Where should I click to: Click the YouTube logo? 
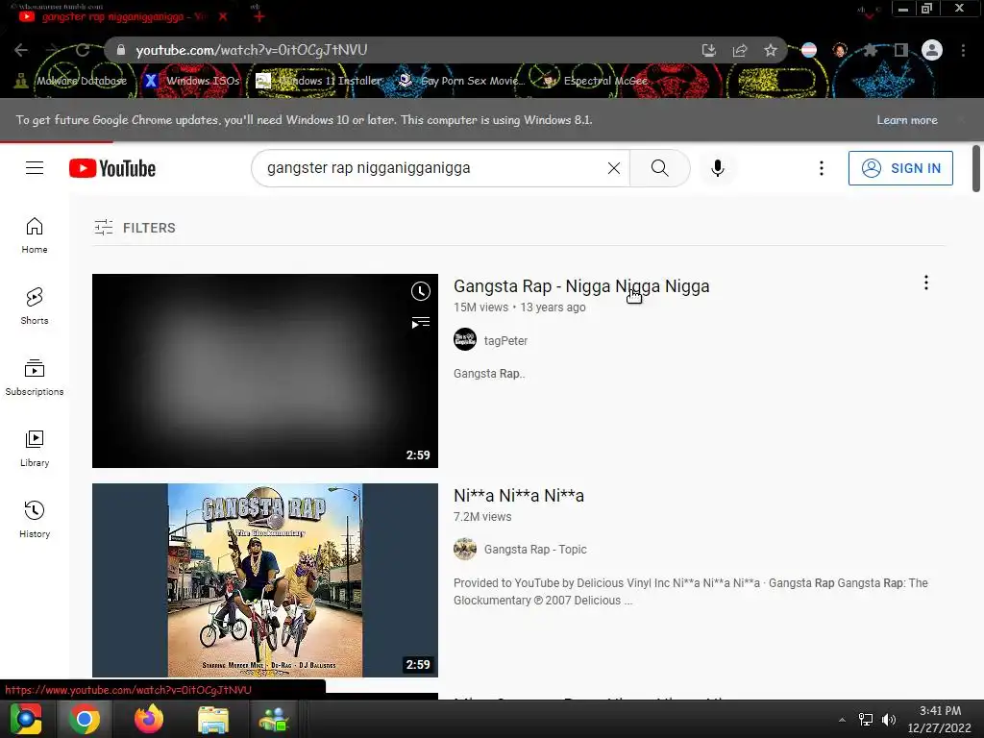coord(112,168)
